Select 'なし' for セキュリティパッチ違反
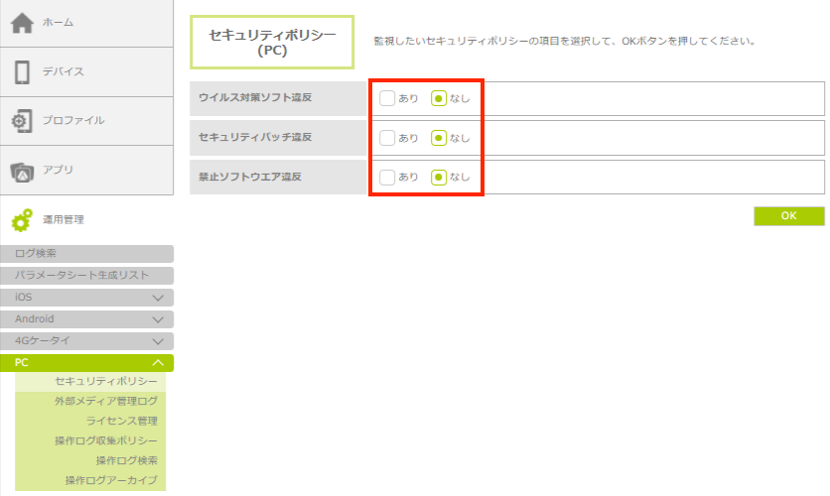 point(439,138)
